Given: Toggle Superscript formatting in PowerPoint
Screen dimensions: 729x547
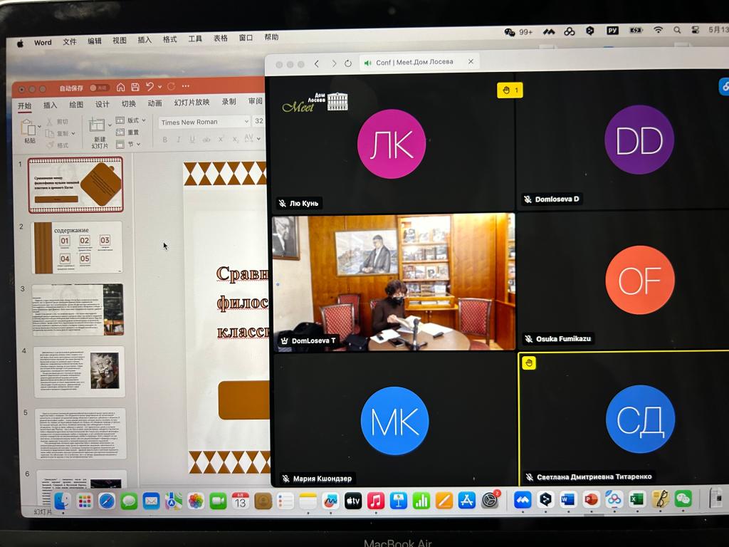Looking at the screenshot, I should (x=221, y=139).
